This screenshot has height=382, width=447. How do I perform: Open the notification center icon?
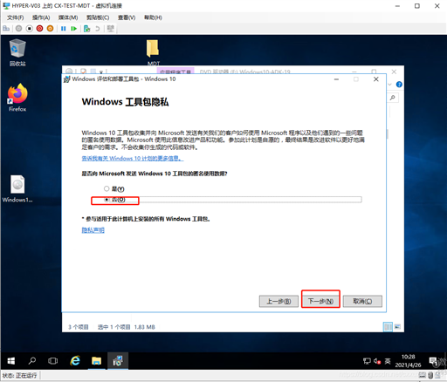coord(433,361)
